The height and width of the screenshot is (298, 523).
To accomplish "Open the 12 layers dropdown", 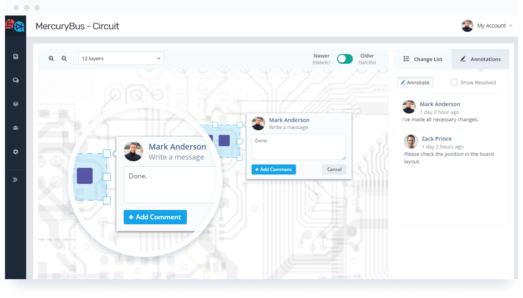I will (121, 58).
